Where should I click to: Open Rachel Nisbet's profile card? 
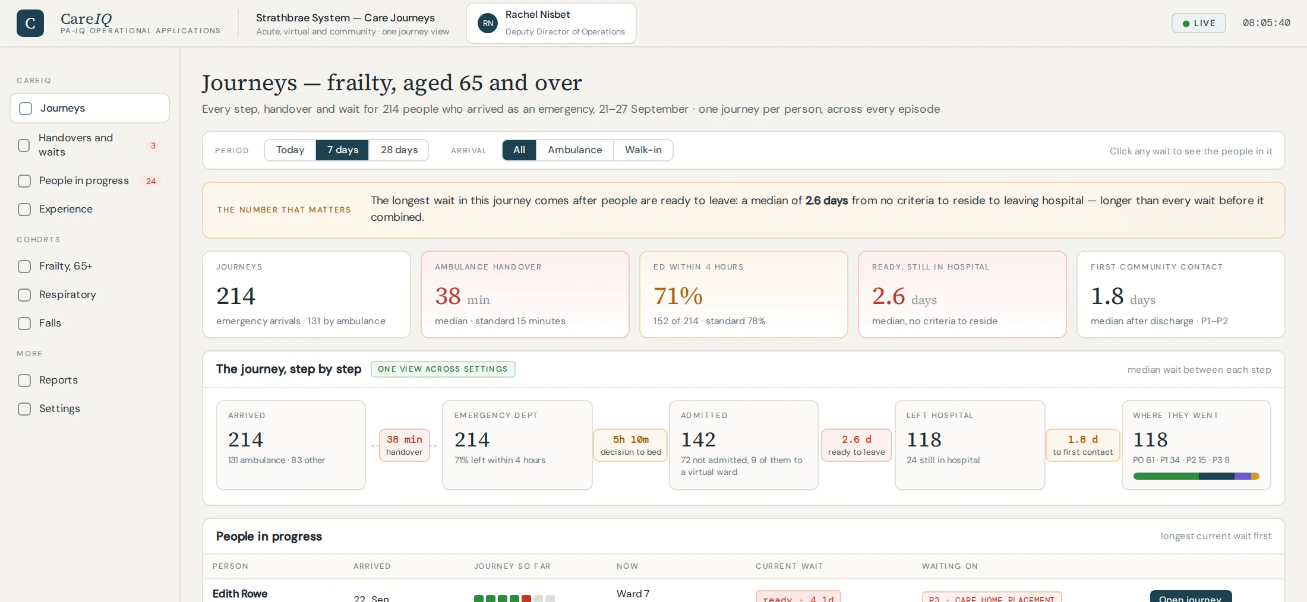tap(551, 23)
